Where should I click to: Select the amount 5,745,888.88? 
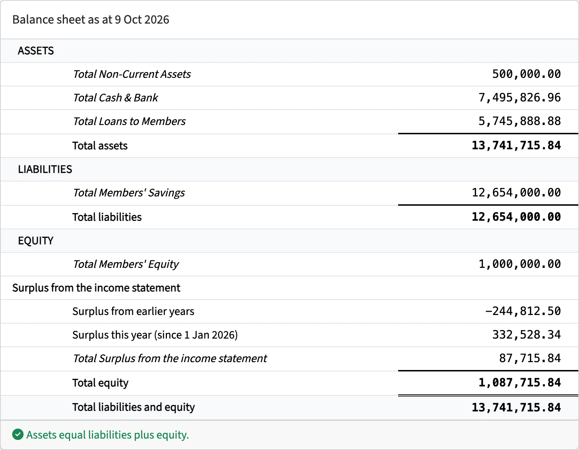click(520, 121)
